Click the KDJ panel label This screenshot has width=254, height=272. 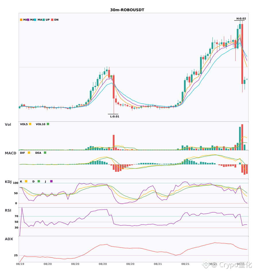tap(8, 182)
